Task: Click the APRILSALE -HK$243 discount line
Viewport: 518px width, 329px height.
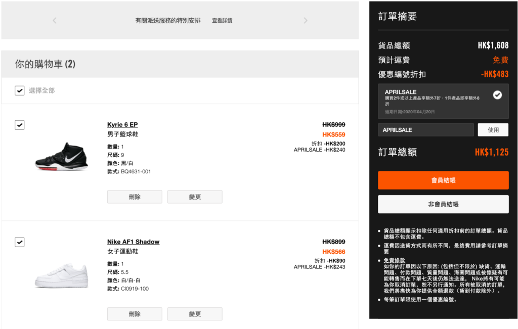Action: 320,267
